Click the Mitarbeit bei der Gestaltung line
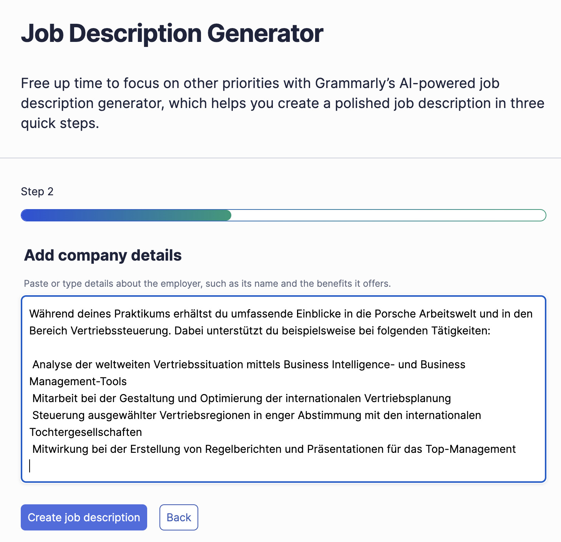 pos(241,398)
